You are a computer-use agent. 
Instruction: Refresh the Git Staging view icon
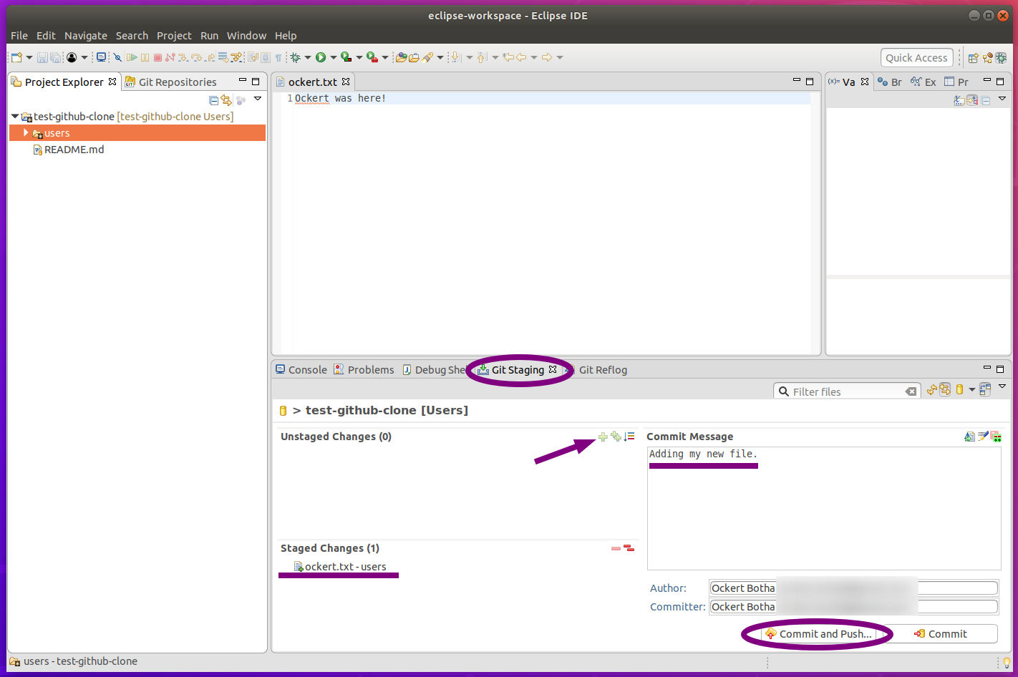coord(931,390)
